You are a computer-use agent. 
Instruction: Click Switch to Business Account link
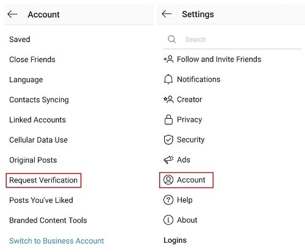(57, 241)
